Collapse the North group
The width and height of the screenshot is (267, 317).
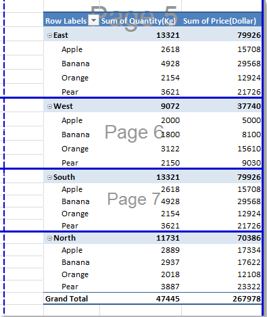coord(49,238)
